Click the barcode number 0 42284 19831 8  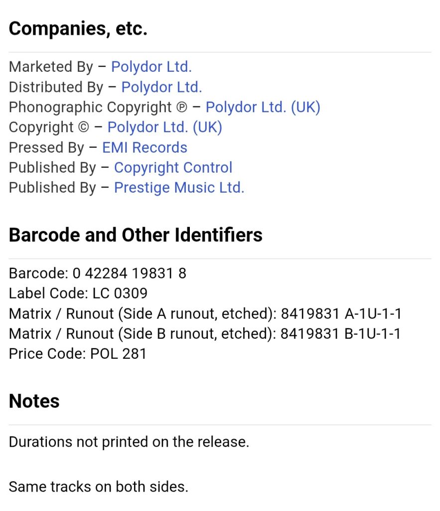(129, 273)
